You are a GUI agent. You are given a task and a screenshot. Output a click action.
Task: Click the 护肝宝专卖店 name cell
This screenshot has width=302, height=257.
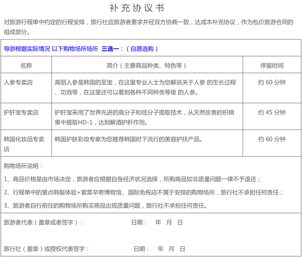[21, 113]
